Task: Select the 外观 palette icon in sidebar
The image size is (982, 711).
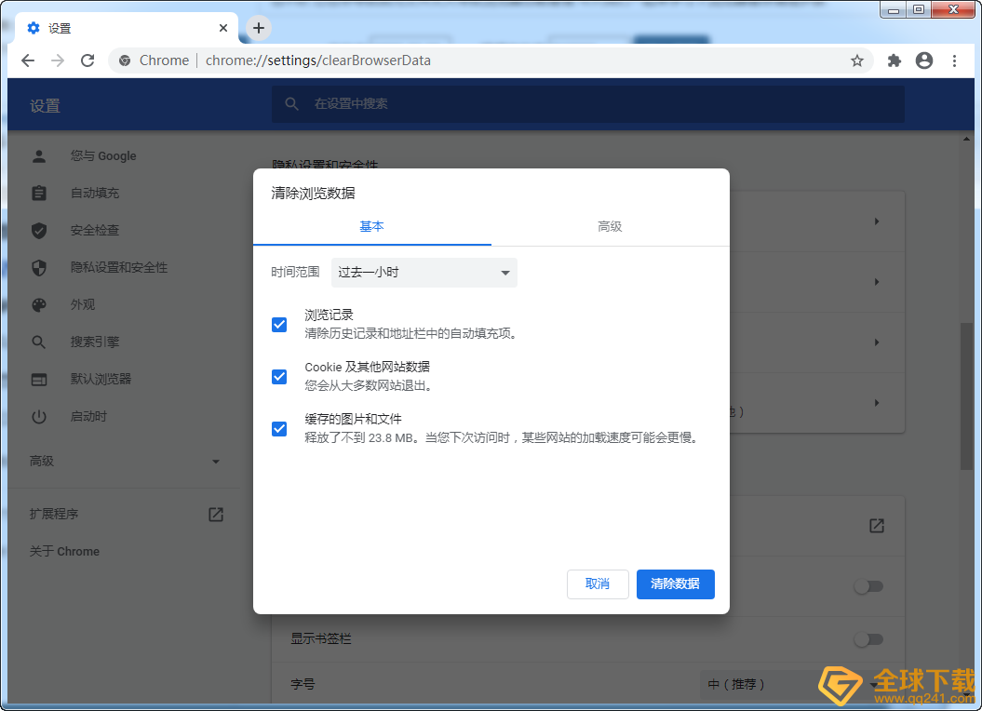Action: point(38,304)
